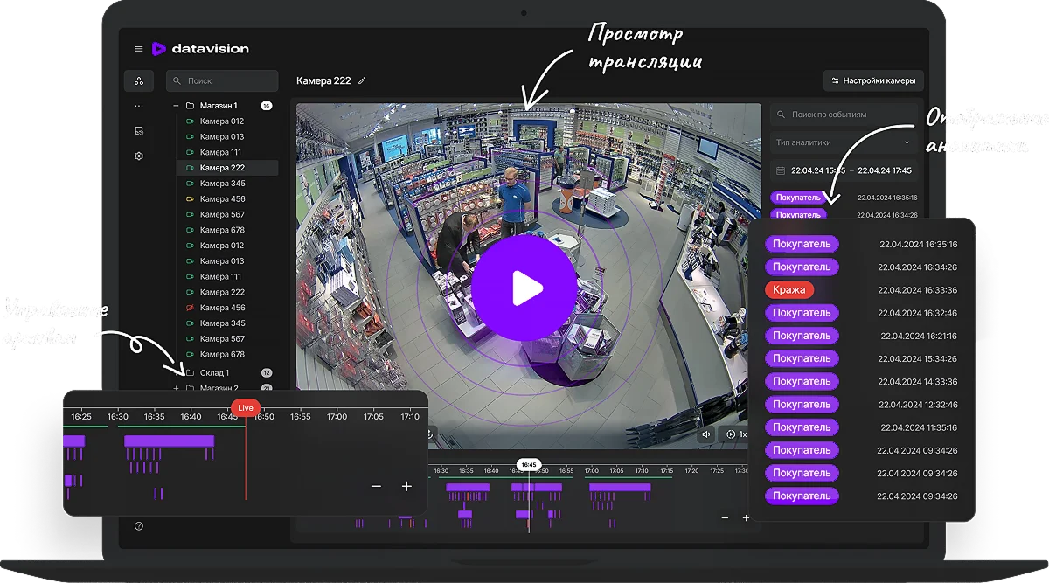Open the settings gear in the sidebar

point(139,156)
